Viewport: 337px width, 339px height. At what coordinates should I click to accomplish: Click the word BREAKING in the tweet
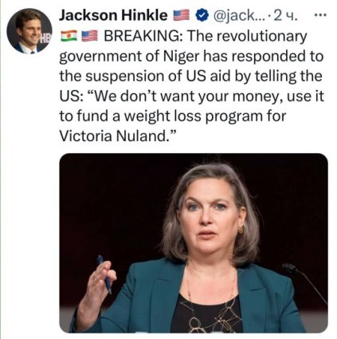tap(143, 36)
